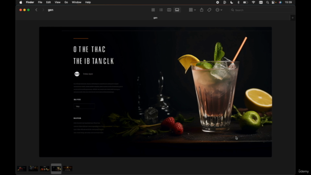Open the Finder menu
311x175 pixels.
coord(30,2)
